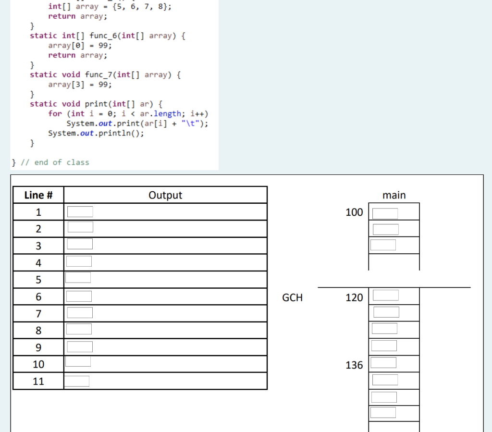
Task: Focus the Output box in row 4
Action: pyautogui.click(x=79, y=261)
